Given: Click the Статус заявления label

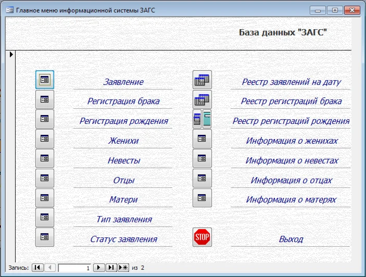Looking at the screenshot, I should (123, 239).
